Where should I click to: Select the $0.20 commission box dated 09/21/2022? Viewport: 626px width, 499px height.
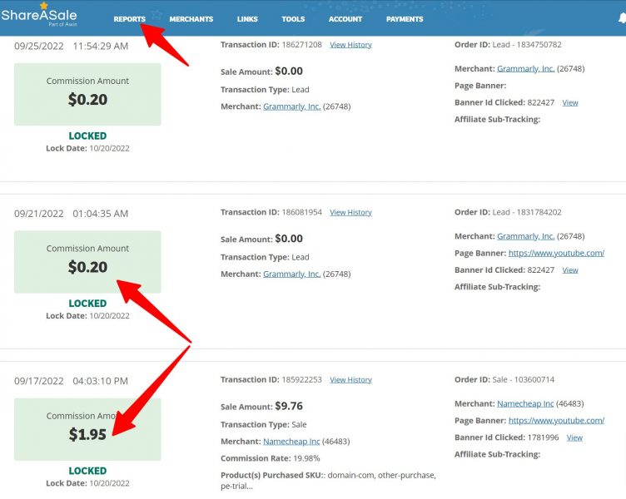pos(87,262)
